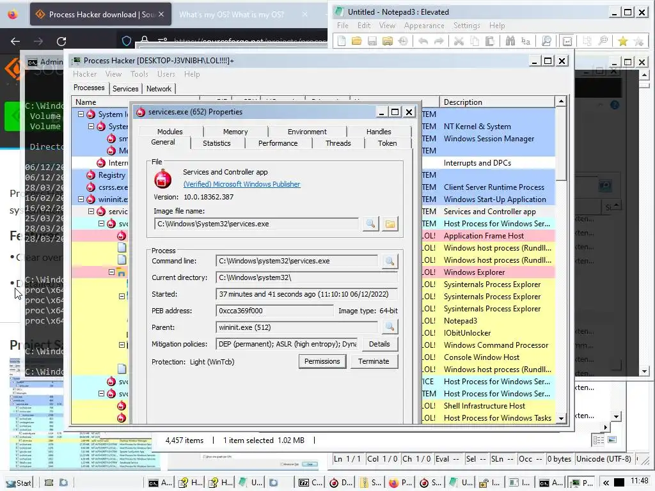
Task: Click the revert clock icon in Notepad3 toolbar
Action: coord(403,41)
